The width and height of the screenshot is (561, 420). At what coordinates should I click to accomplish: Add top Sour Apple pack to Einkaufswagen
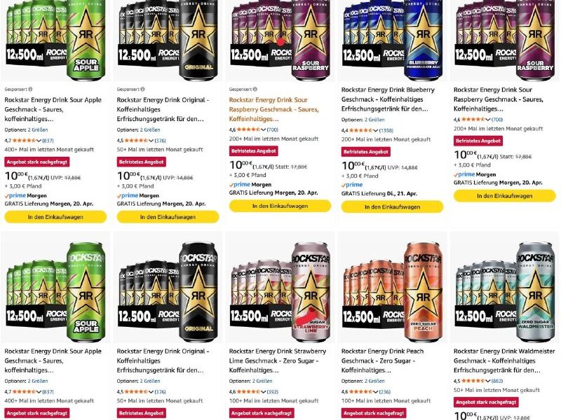click(x=55, y=217)
